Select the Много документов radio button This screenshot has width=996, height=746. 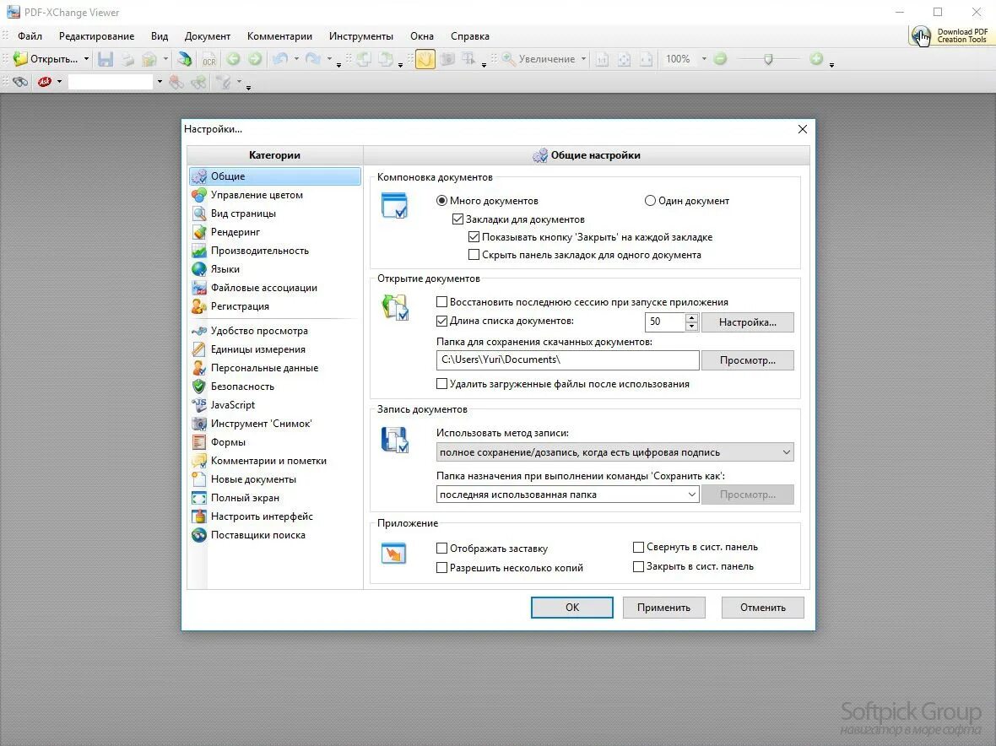tap(441, 201)
